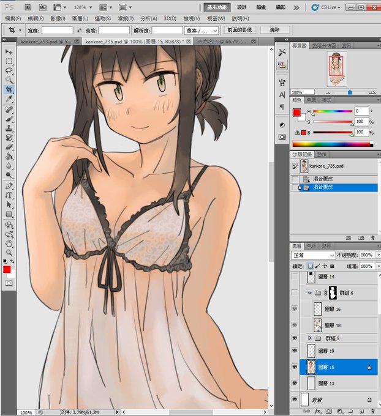Open the 不透明度 opacity slider arrow
Viewport: 381px width, 416px height.
[379, 255]
